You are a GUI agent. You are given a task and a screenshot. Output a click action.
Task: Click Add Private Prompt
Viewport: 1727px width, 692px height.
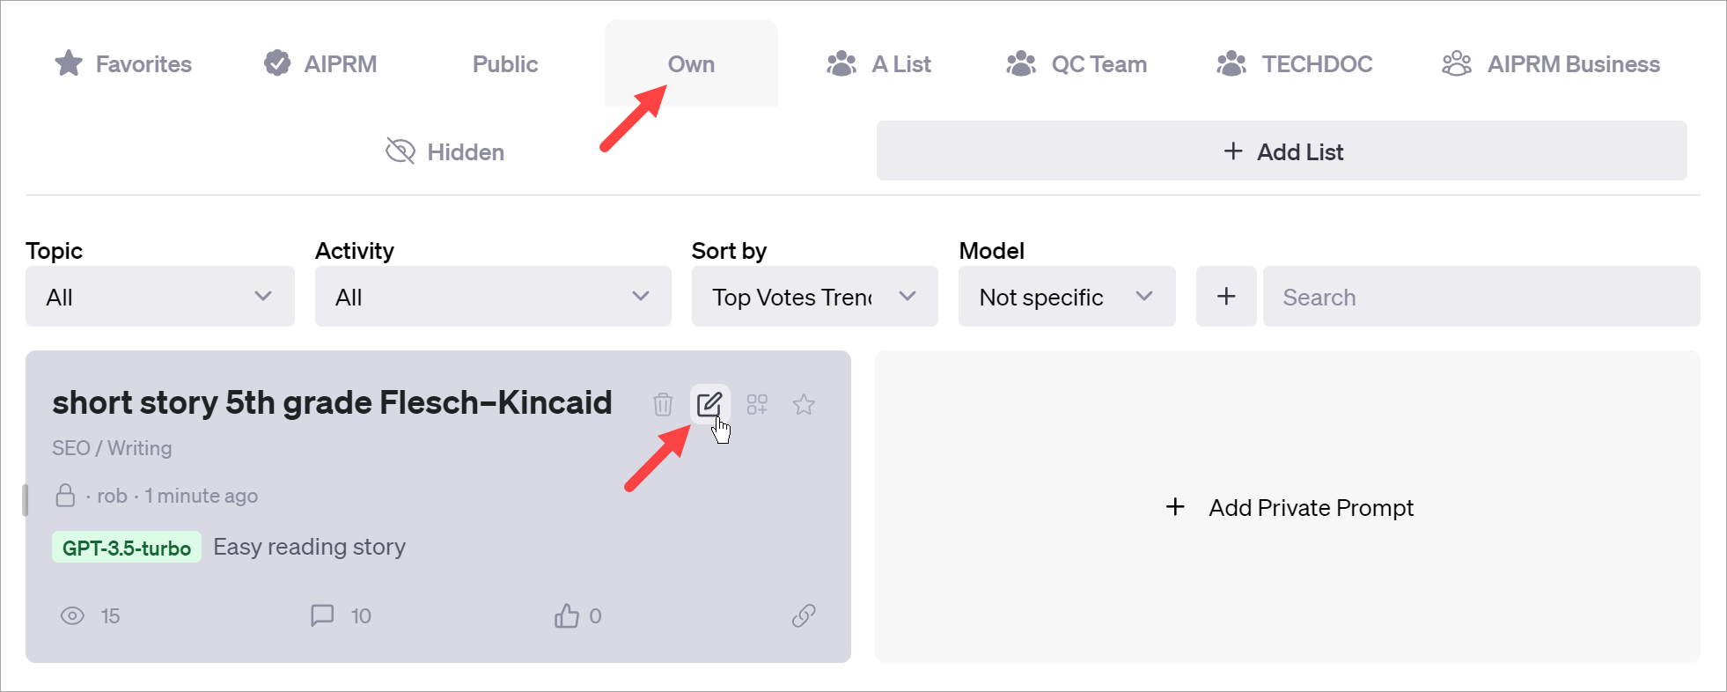coord(1289,507)
